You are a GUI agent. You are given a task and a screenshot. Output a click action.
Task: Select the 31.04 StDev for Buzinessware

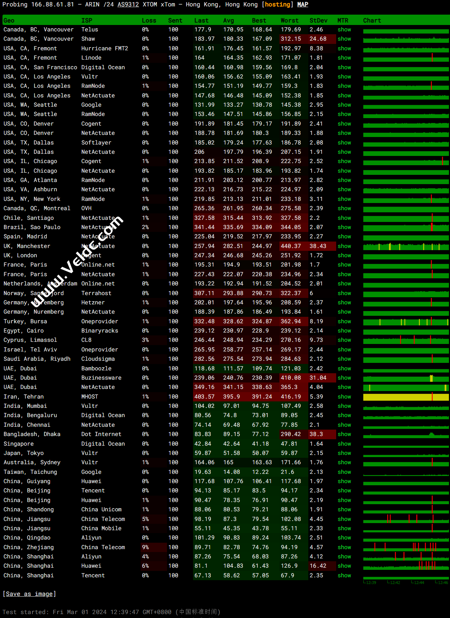pos(318,378)
